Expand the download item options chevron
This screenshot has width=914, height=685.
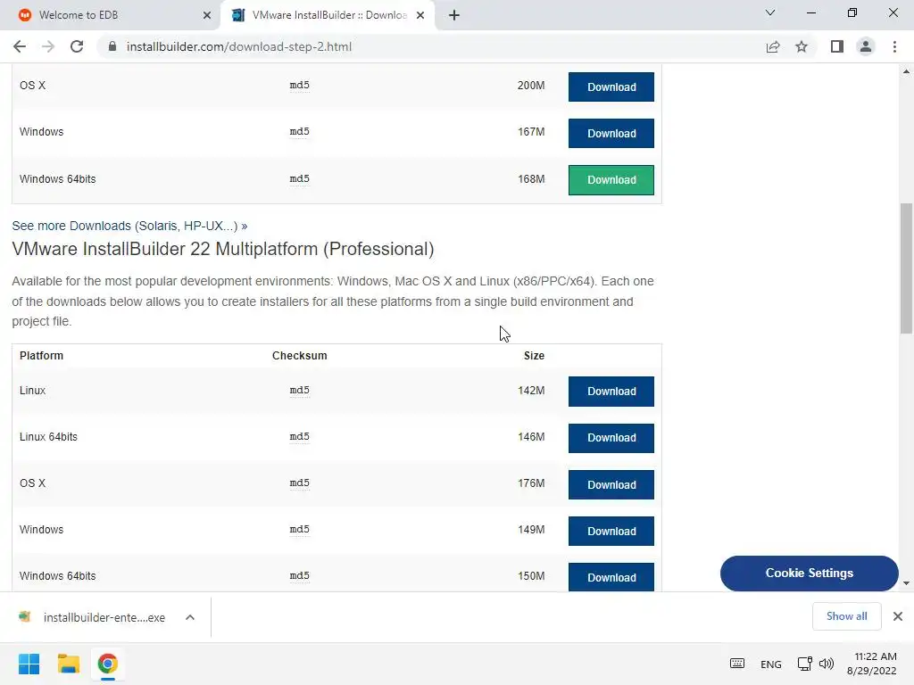(x=190, y=617)
